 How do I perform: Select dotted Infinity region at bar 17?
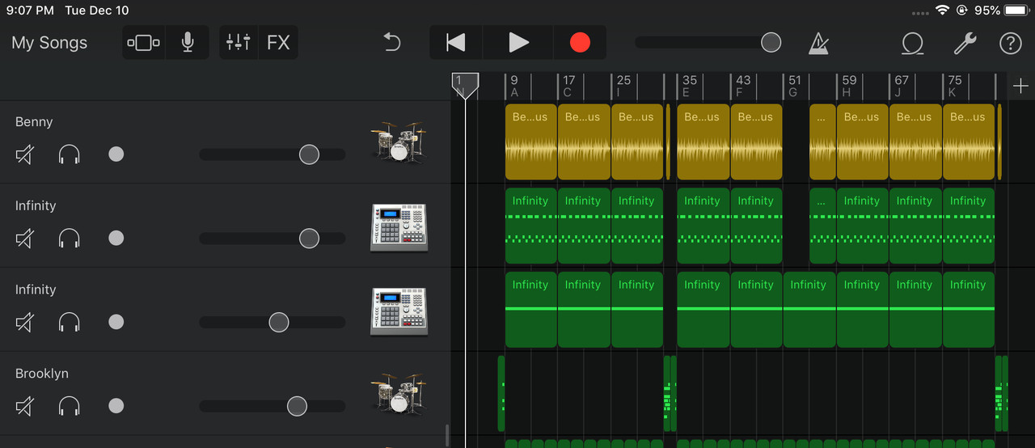click(x=584, y=226)
